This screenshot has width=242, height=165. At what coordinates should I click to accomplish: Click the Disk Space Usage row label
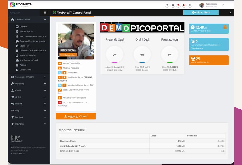(68, 141)
